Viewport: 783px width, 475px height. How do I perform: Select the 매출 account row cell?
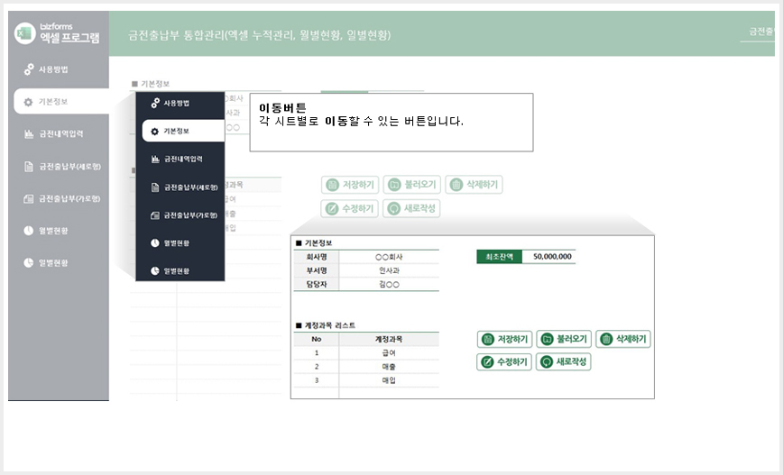pos(389,367)
